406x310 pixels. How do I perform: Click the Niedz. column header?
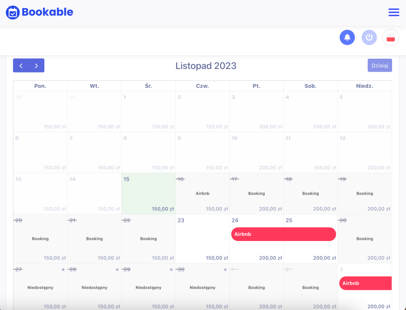[x=365, y=86]
